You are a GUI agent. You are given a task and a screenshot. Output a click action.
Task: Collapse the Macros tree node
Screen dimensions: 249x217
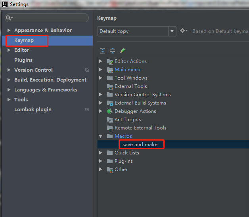pyautogui.click(x=101, y=136)
